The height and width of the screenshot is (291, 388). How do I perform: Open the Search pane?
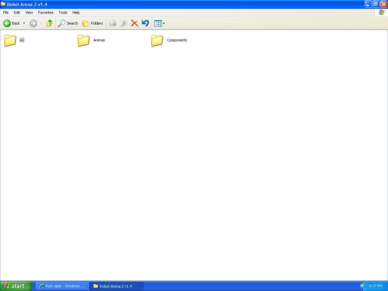[x=68, y=23]
